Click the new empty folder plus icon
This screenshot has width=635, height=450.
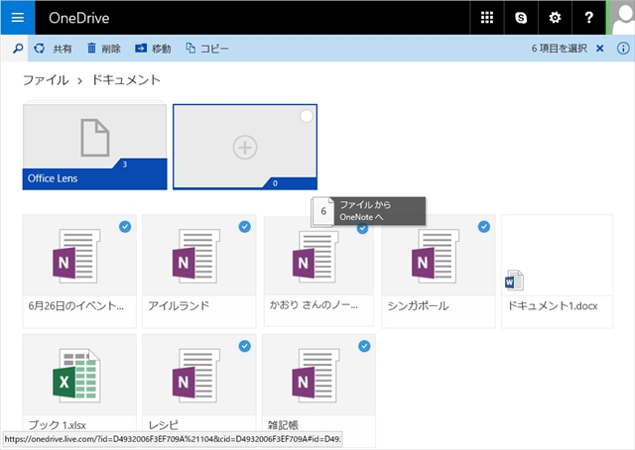click(245, 147)
